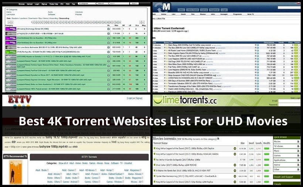Open the Programmi category tab

237,14
